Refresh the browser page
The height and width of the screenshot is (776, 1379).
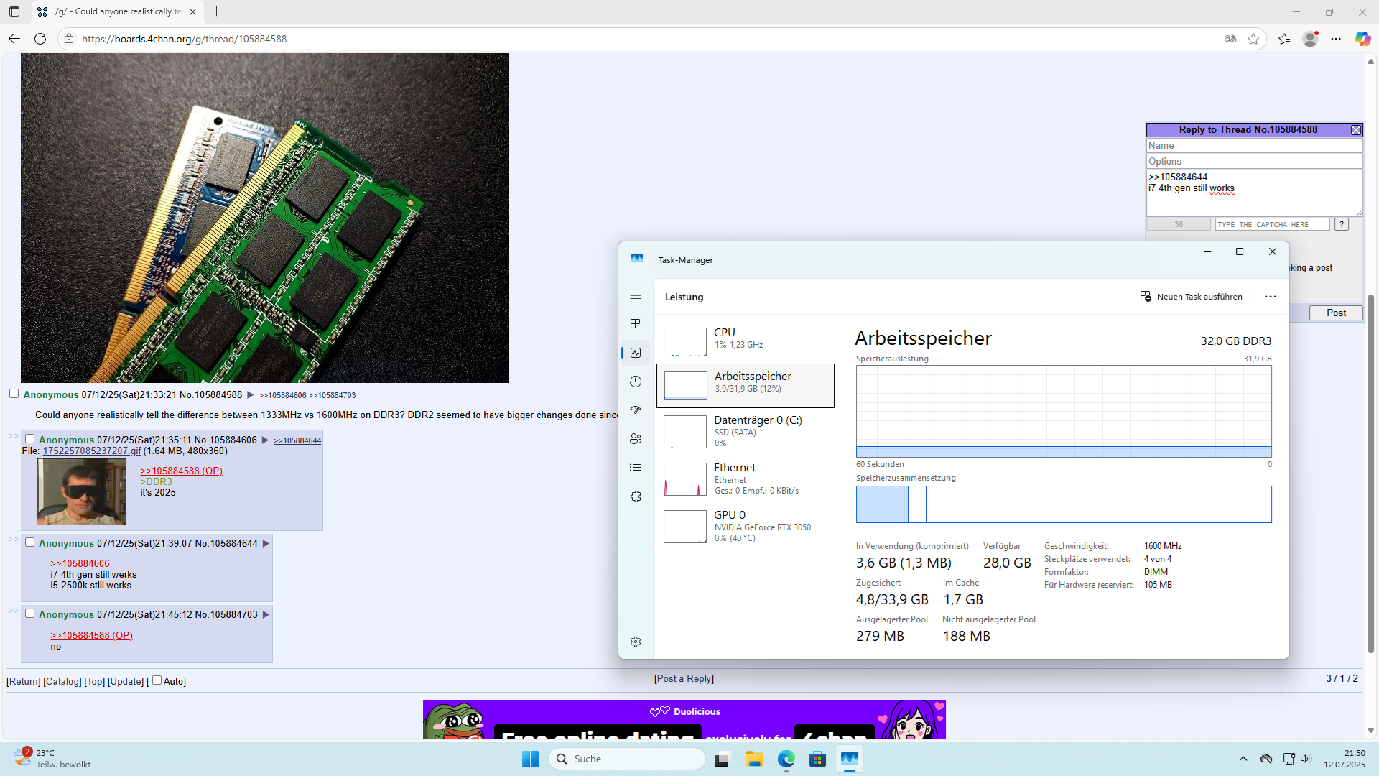pyautogui.click(x=40, y=39)
